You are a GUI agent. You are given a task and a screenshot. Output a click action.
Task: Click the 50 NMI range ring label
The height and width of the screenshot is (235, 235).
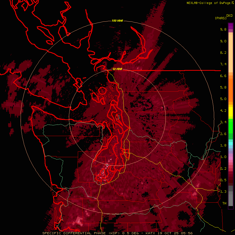click(x=117, y=69)
